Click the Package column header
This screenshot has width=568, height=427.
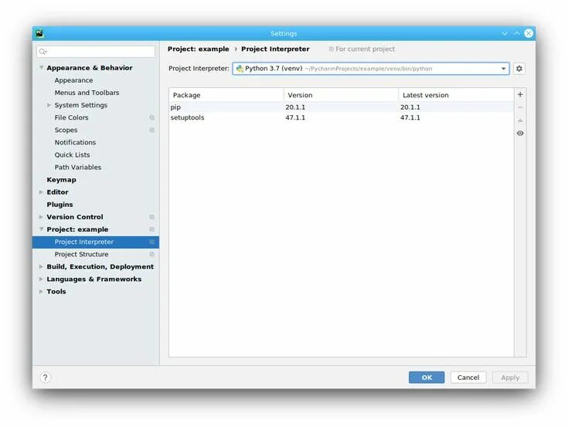[226, 95]
